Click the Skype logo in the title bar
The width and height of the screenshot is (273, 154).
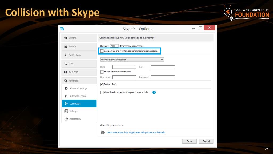62,28
